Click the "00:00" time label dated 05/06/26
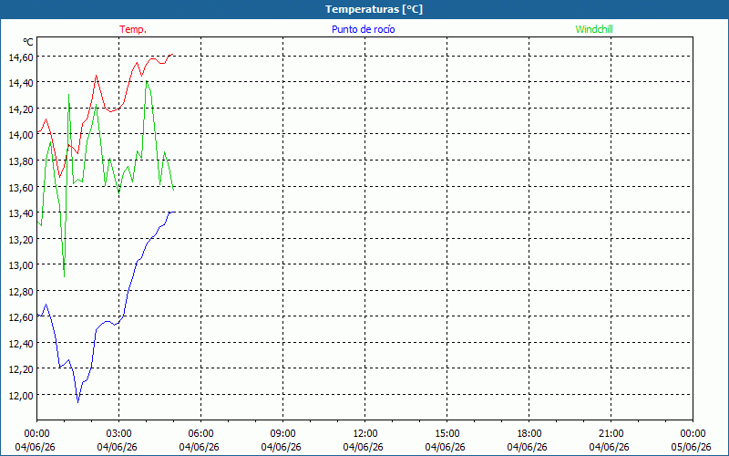 (693, 434)
